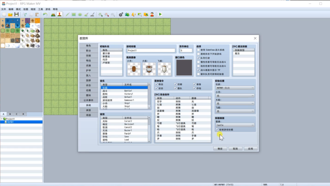This screenshot has width=330, height=186.
Task: Open Character Generator person icon
Action: click(x=152, y=14)
